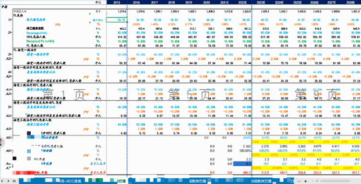Jump to last sheet with end arrow
The height and width of the screenshot is (184, 361).
pos(14,181)
